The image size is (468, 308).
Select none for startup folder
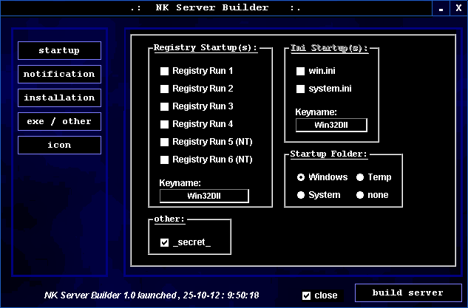point(360,195)
